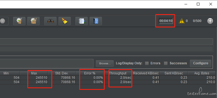Click the Reset Search yellow broom icon
The height and width of the screenshot is (98, 217).
click(64, 21)
